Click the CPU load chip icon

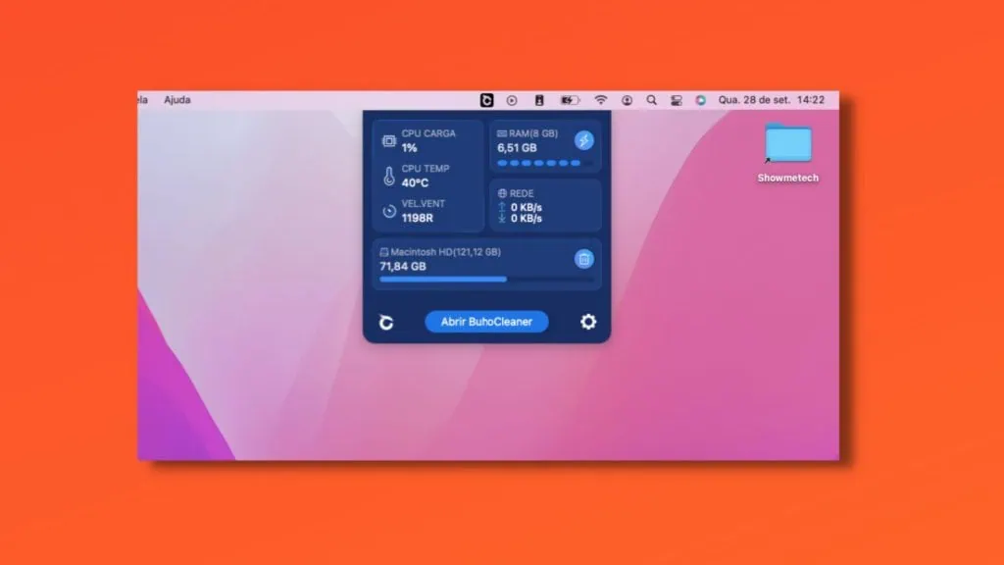click(389, 141)
